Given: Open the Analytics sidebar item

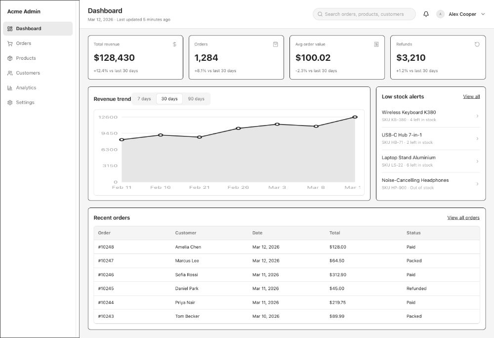Looking at the screenshot, I should tap(38, 88).
